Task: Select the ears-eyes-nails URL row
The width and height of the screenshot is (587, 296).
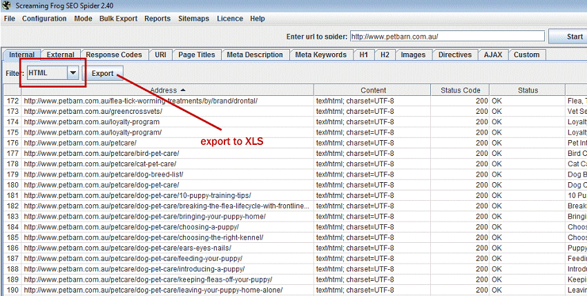Action: [x=127, y=248]
